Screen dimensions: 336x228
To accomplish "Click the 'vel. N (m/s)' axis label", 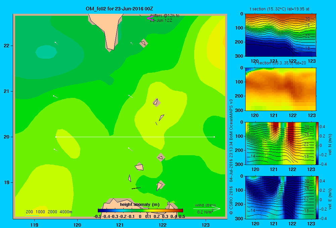I will coord(330,145).
